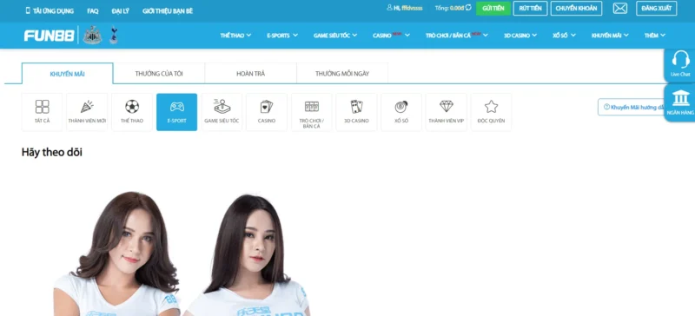This screenshot has height=316, width=695.
Task: Select the E-Sport gamepad category
Action: (177, 112)
